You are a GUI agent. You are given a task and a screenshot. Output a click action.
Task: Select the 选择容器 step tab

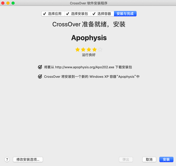tap(103, 14)
